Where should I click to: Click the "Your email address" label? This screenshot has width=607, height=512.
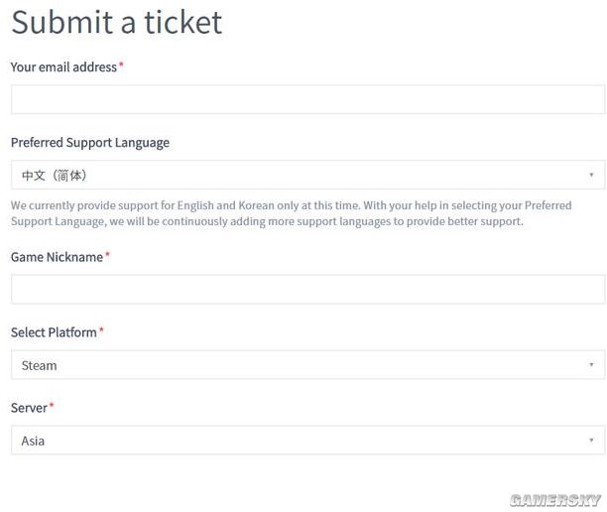pyautogui.click(x=63, y=66)
